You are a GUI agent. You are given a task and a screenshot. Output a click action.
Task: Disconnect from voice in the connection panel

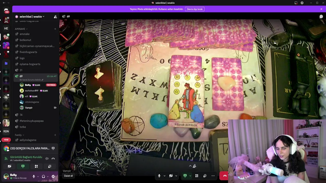pos(53,159)
